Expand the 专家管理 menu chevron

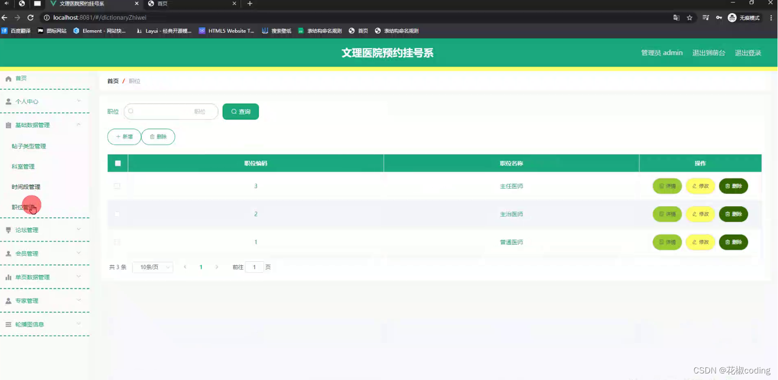click(x=79, y=300)
